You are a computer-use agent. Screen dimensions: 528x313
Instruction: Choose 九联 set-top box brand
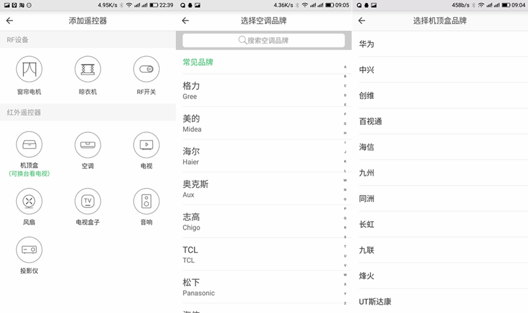[443, 250]
